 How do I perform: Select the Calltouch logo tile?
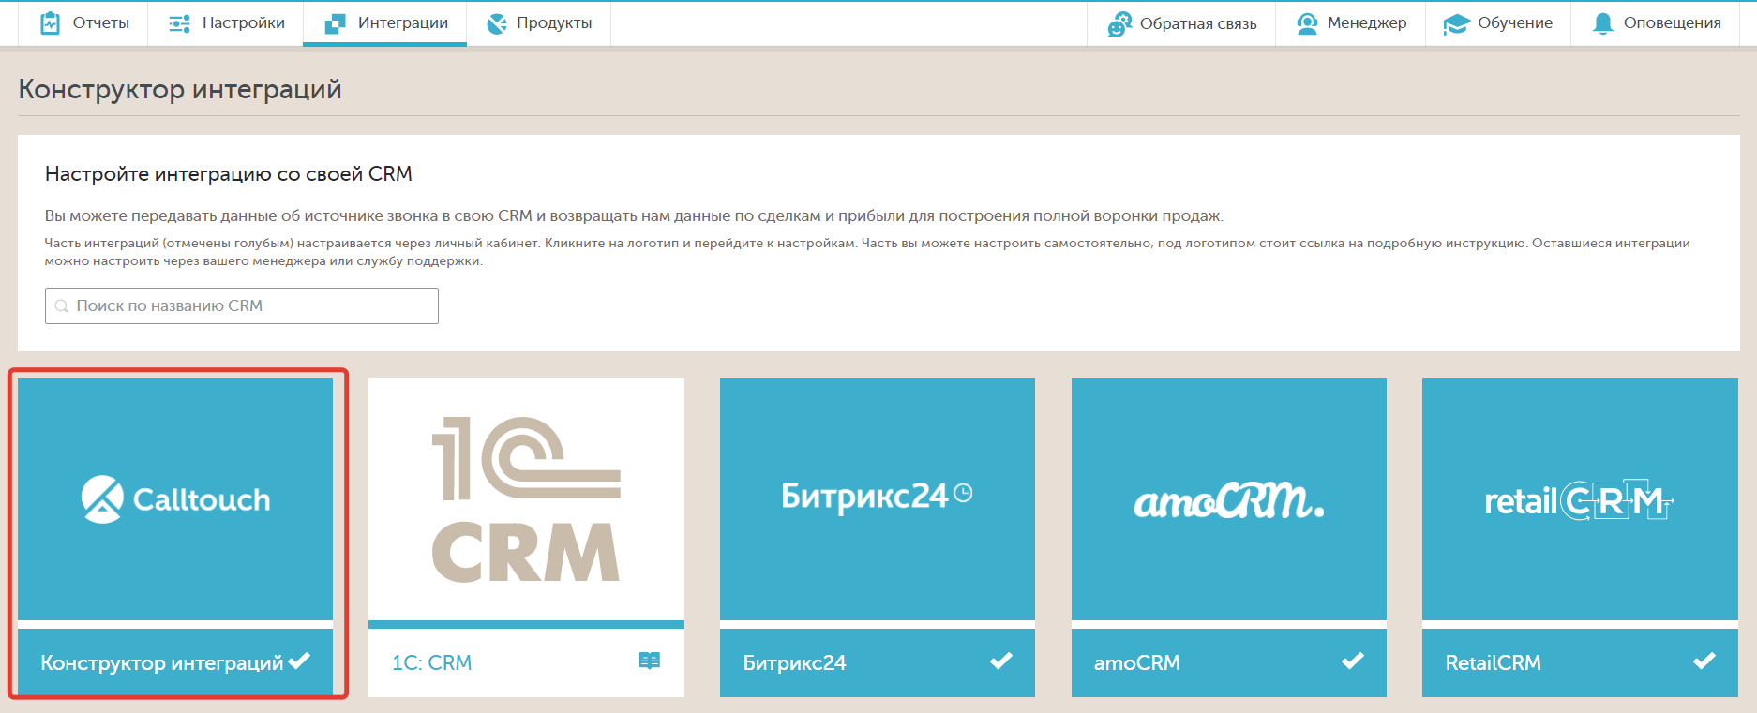coord(175,498)
